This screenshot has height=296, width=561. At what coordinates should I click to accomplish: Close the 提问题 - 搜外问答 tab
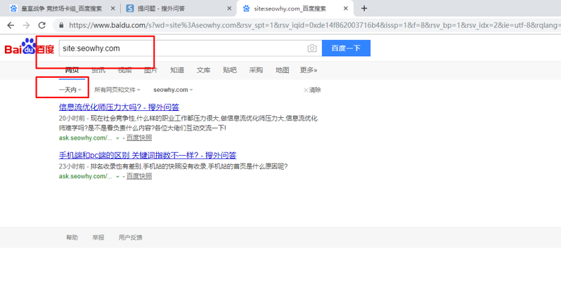point(229,8)
